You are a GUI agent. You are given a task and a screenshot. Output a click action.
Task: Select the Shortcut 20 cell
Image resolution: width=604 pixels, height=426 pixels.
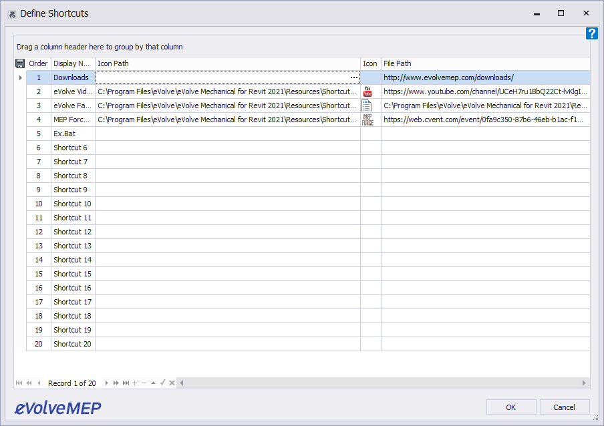pyautogui.click(x=73, y=344)
